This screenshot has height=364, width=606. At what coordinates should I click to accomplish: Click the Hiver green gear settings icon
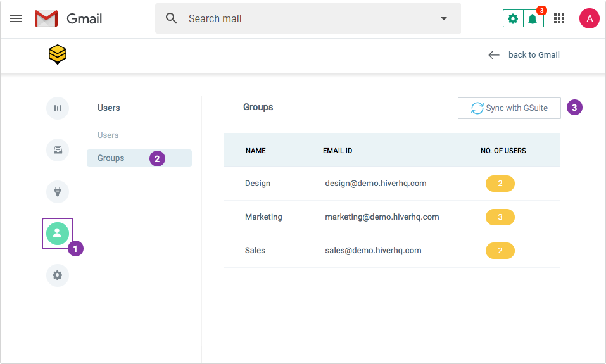513,18
